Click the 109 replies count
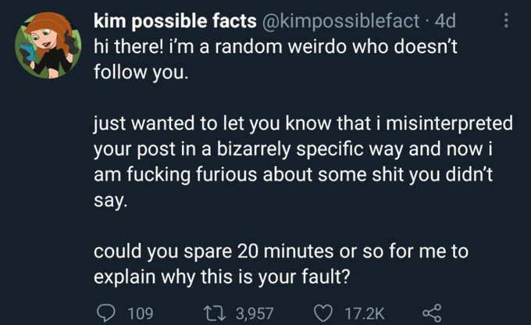 (139, 313)
